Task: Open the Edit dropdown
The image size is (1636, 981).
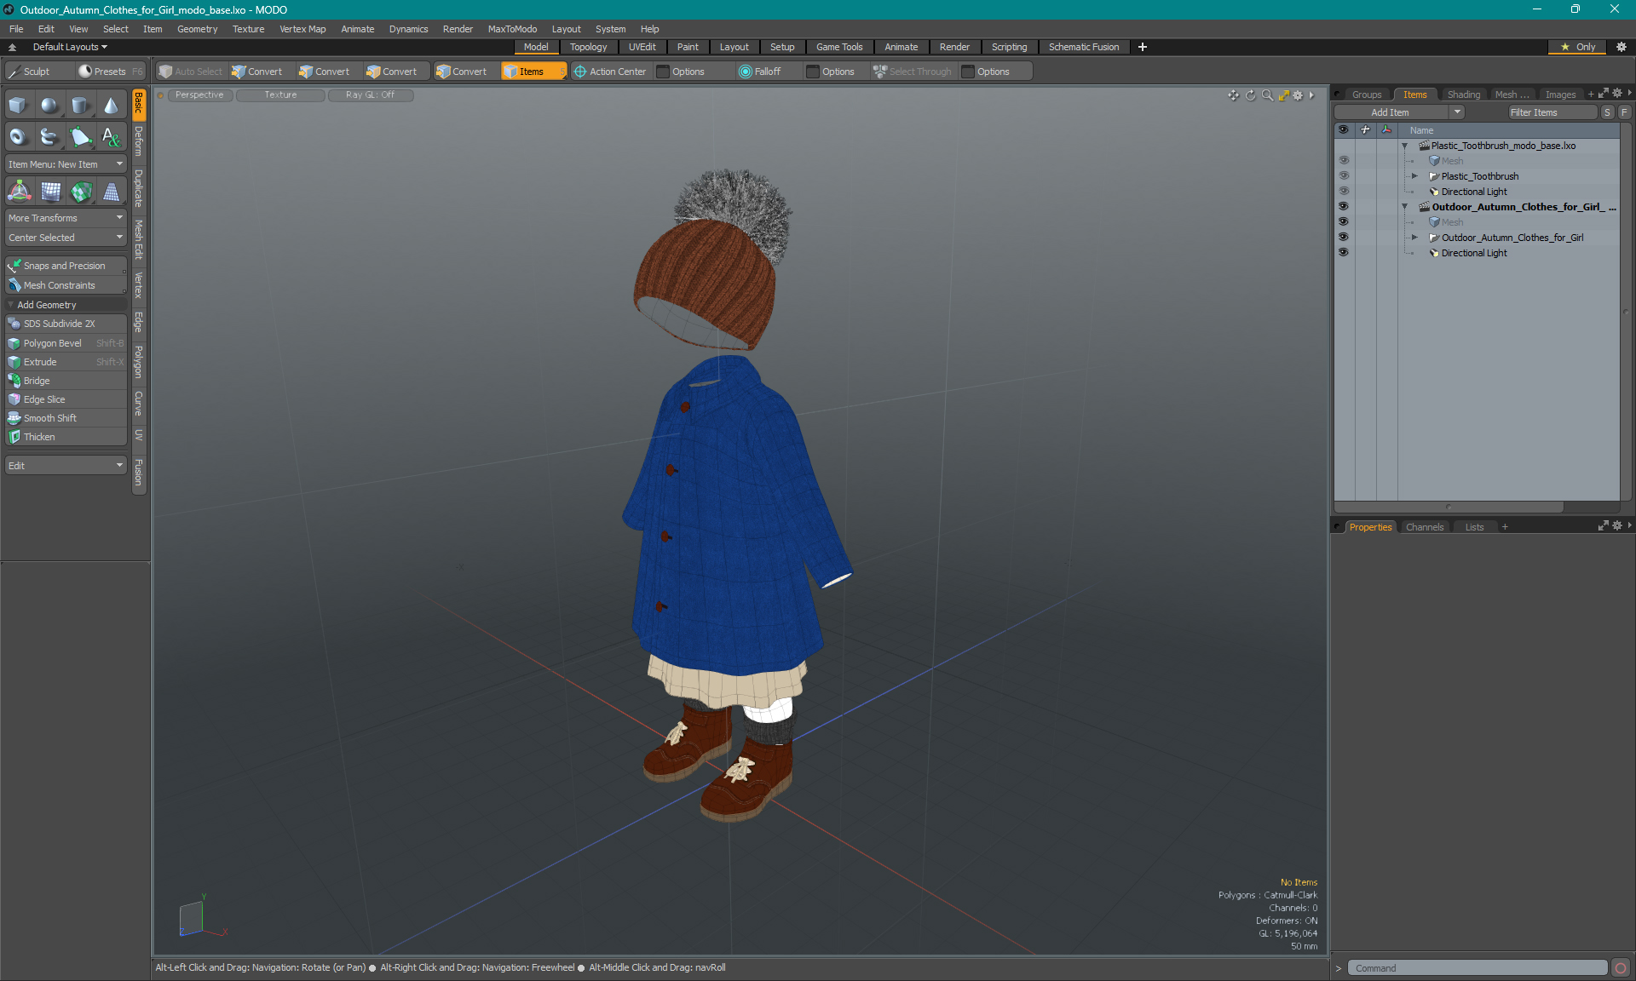Action: click(66, 466)
